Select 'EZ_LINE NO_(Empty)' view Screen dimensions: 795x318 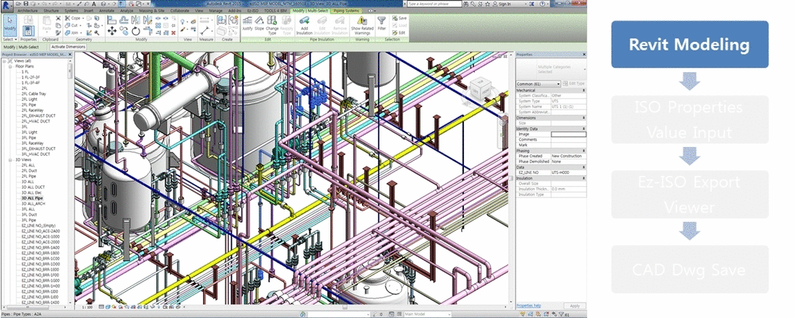coord(38,226)
